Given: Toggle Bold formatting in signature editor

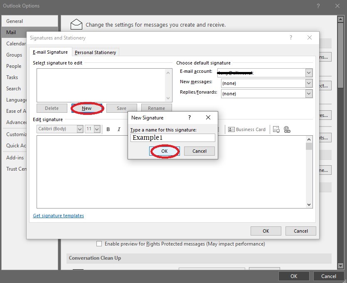Looking at the screenshot, I should point(108,129).
